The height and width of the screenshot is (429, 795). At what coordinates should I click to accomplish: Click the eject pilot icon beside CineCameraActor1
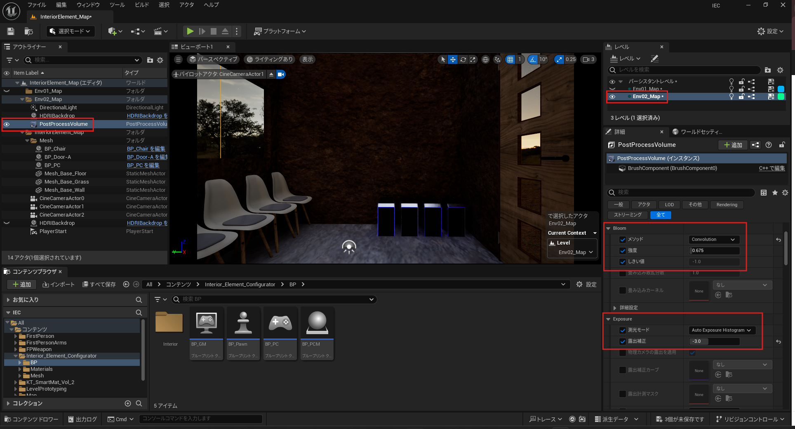(x=271, y=74)
